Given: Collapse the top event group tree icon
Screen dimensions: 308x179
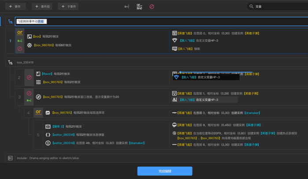Looking at the screenshot, I should pos(10,22).
